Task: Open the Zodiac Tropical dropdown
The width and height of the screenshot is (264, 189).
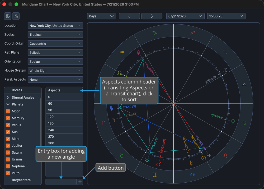Action: click(55, 35)
